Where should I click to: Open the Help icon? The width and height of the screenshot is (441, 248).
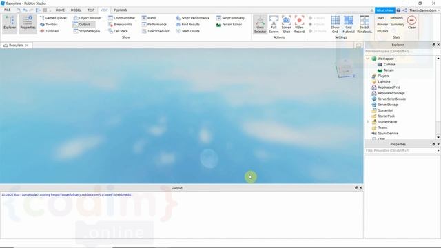398,10
